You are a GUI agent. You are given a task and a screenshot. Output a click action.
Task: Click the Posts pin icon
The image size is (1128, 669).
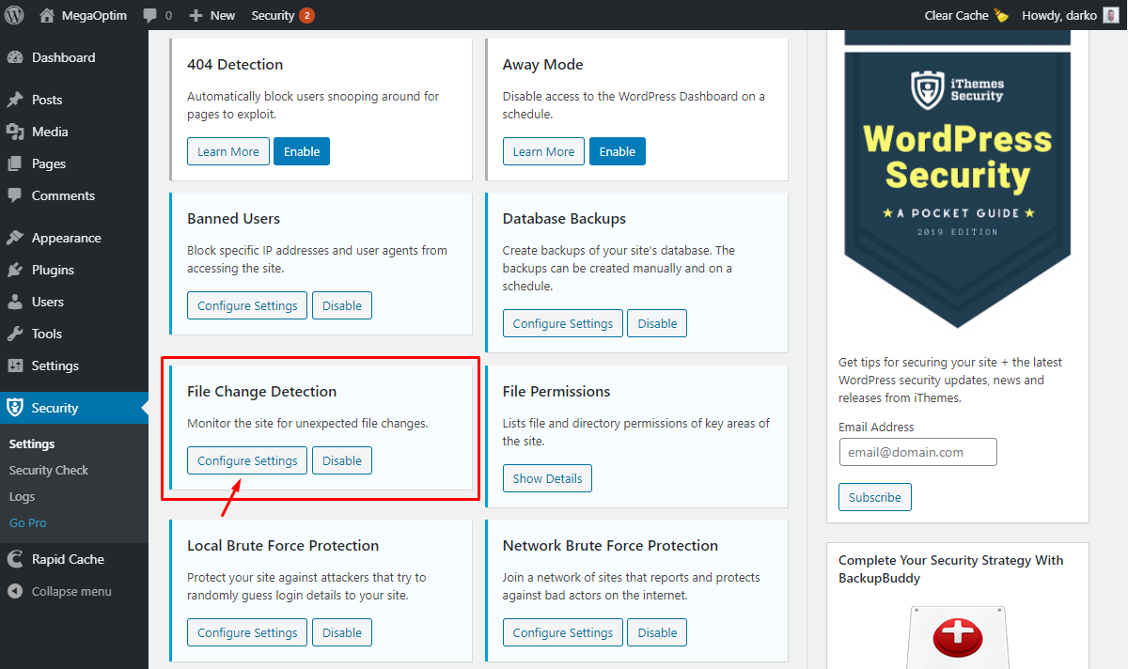click(x=15, y=100)
